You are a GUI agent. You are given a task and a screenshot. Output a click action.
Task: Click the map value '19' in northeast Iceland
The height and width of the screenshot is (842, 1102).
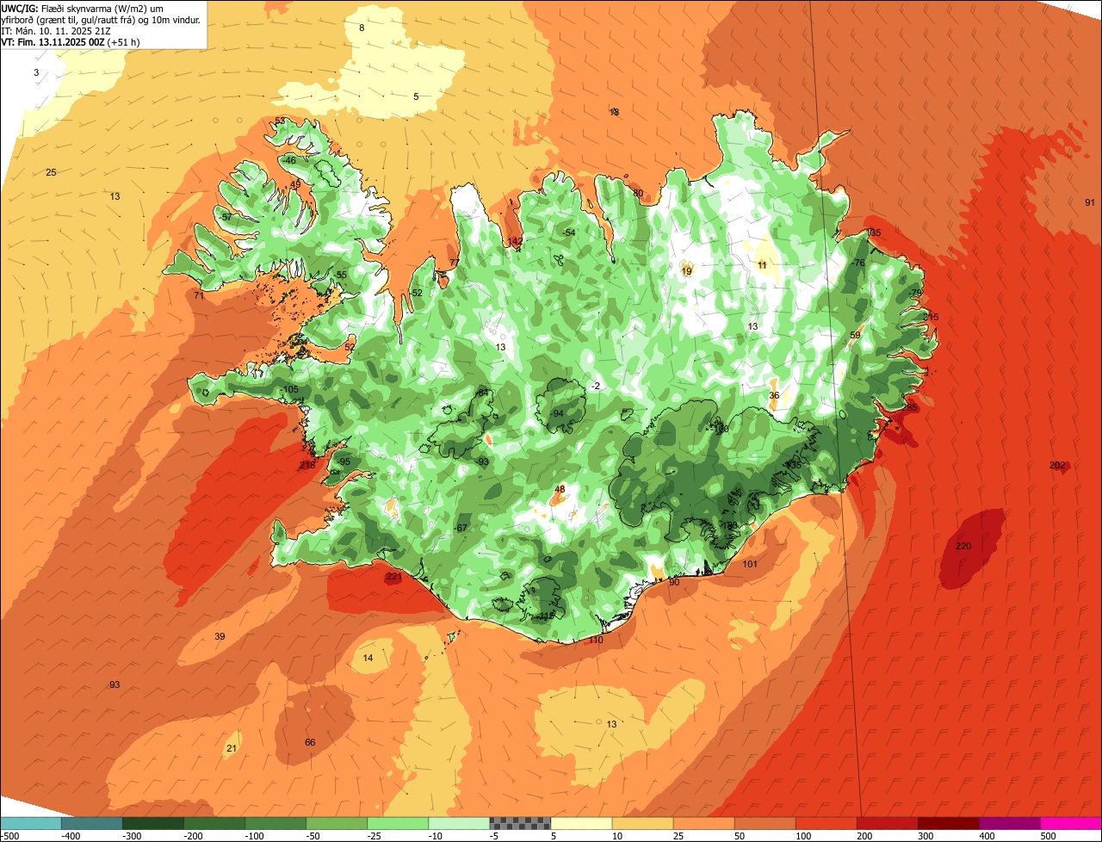coord(686,271)
